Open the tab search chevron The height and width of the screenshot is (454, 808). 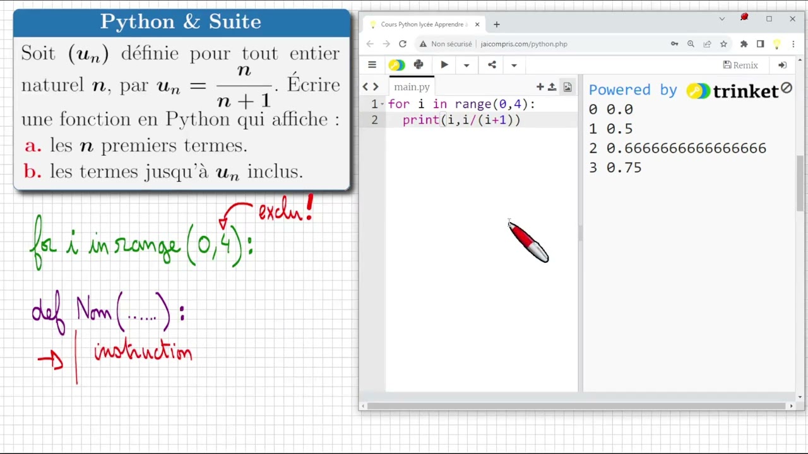click(722, 19)
